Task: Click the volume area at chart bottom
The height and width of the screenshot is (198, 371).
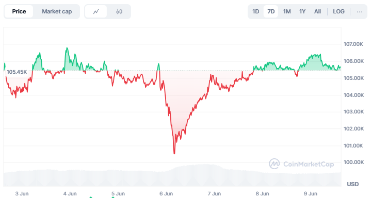Action: pos(172,175)
